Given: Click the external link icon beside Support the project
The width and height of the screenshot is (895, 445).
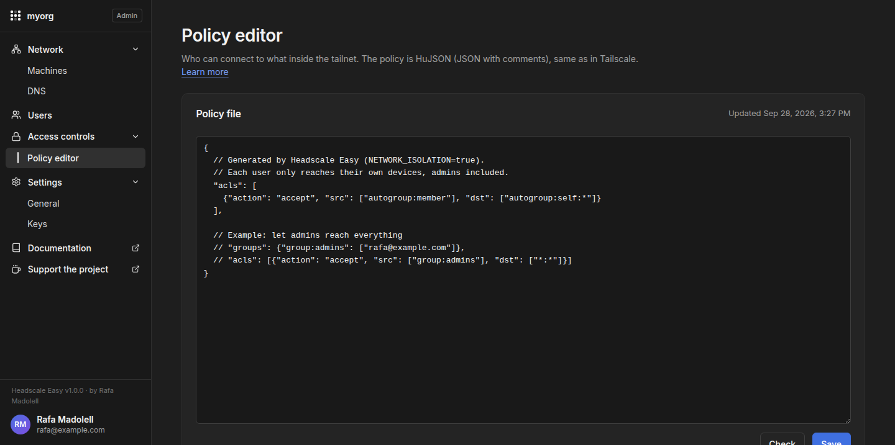Looking at the screenshot, I should 136,269.
